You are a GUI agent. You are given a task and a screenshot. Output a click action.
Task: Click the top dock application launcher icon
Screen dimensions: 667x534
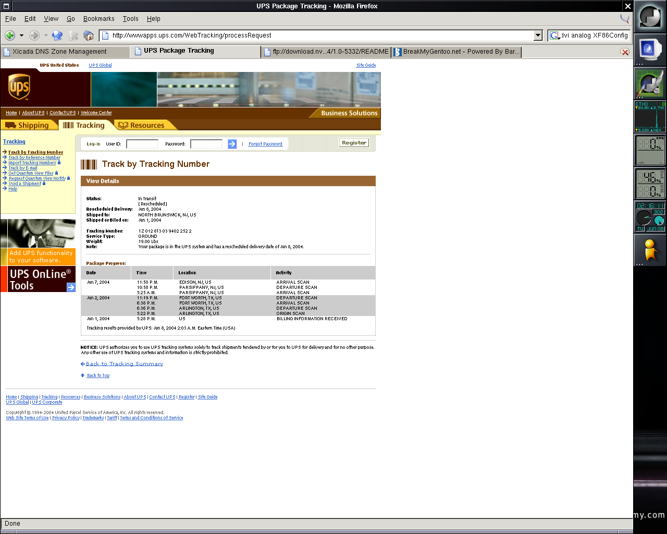[650, 17]
